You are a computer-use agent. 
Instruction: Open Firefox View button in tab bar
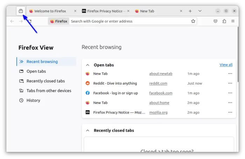point(21,11)
